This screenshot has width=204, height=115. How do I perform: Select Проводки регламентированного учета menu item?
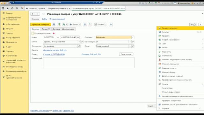[180, 80]
